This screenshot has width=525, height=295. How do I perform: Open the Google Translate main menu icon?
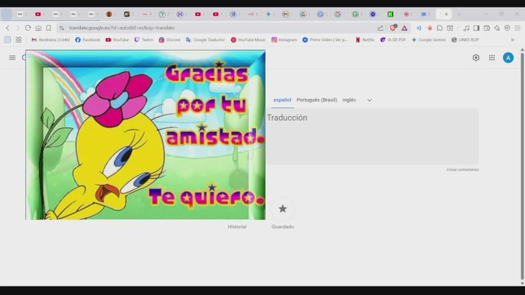[x=12, y=57]
